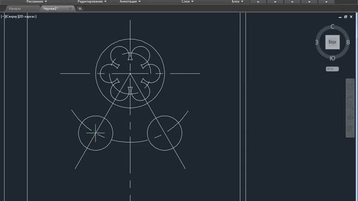Open the Сверху view controls menu
358x201 pixels.
pos(11,16)
